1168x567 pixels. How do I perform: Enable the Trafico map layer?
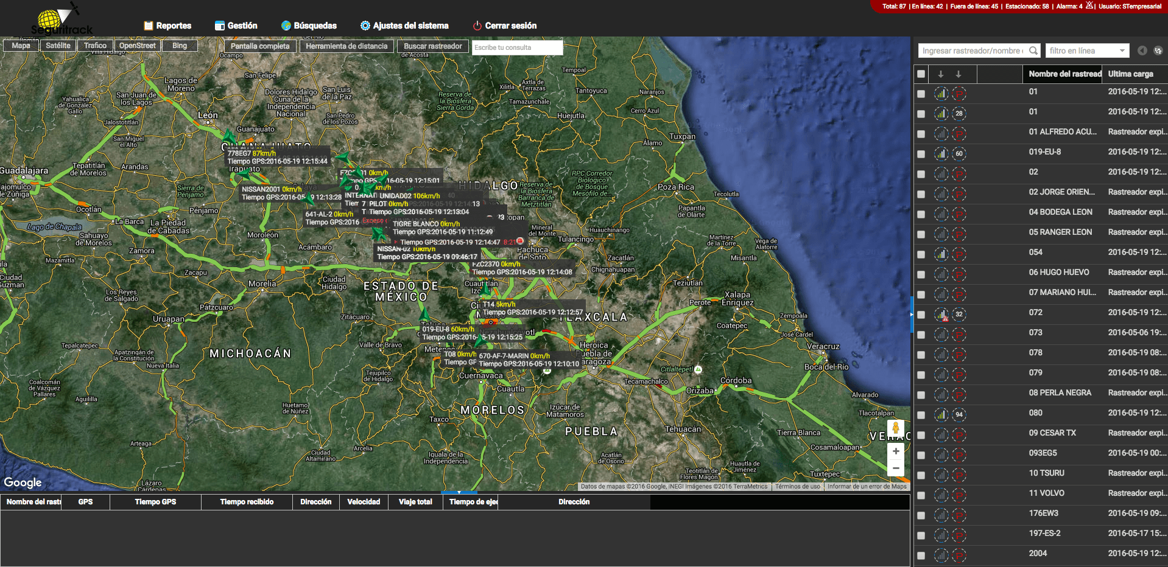[95, 46]
